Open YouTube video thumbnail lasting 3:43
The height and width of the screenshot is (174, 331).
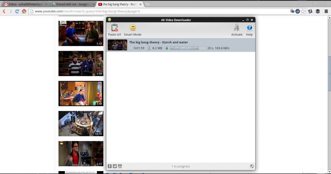click(81, 33)
